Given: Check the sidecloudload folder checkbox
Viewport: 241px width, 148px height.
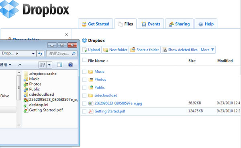Looking at the screenshot, I should point(84,96).
